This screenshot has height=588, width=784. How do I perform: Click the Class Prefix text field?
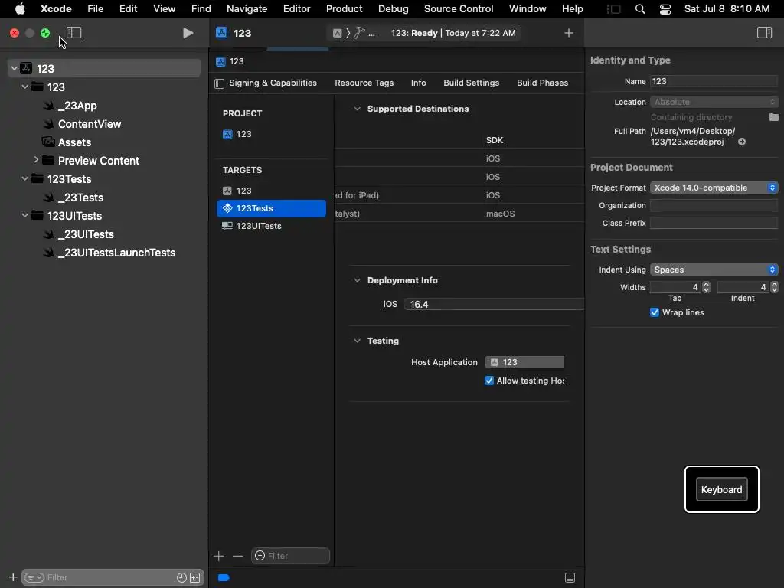(714, 223)
